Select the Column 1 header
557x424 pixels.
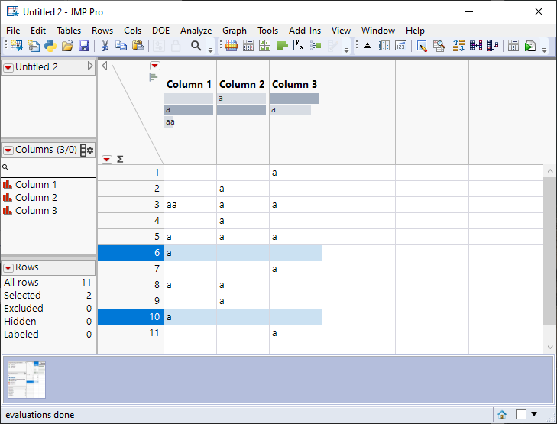[189, 84]
